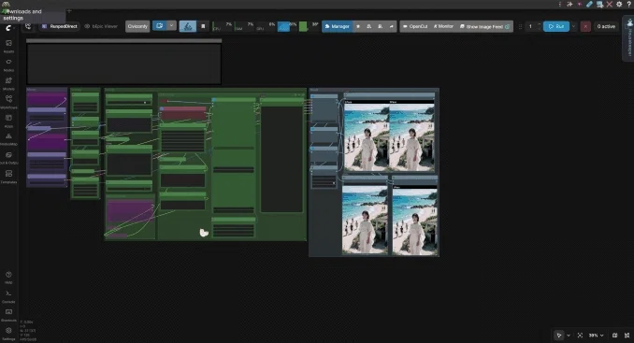The width and height of the screenshot is (634, 343).
Task: Click the OpenCut button
Action: pyautogui.click(x=415, y=26)
